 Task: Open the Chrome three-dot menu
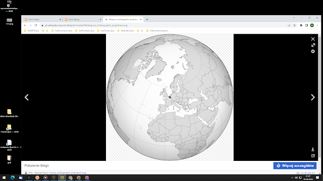pyautogui.click(x=317, y=25)
